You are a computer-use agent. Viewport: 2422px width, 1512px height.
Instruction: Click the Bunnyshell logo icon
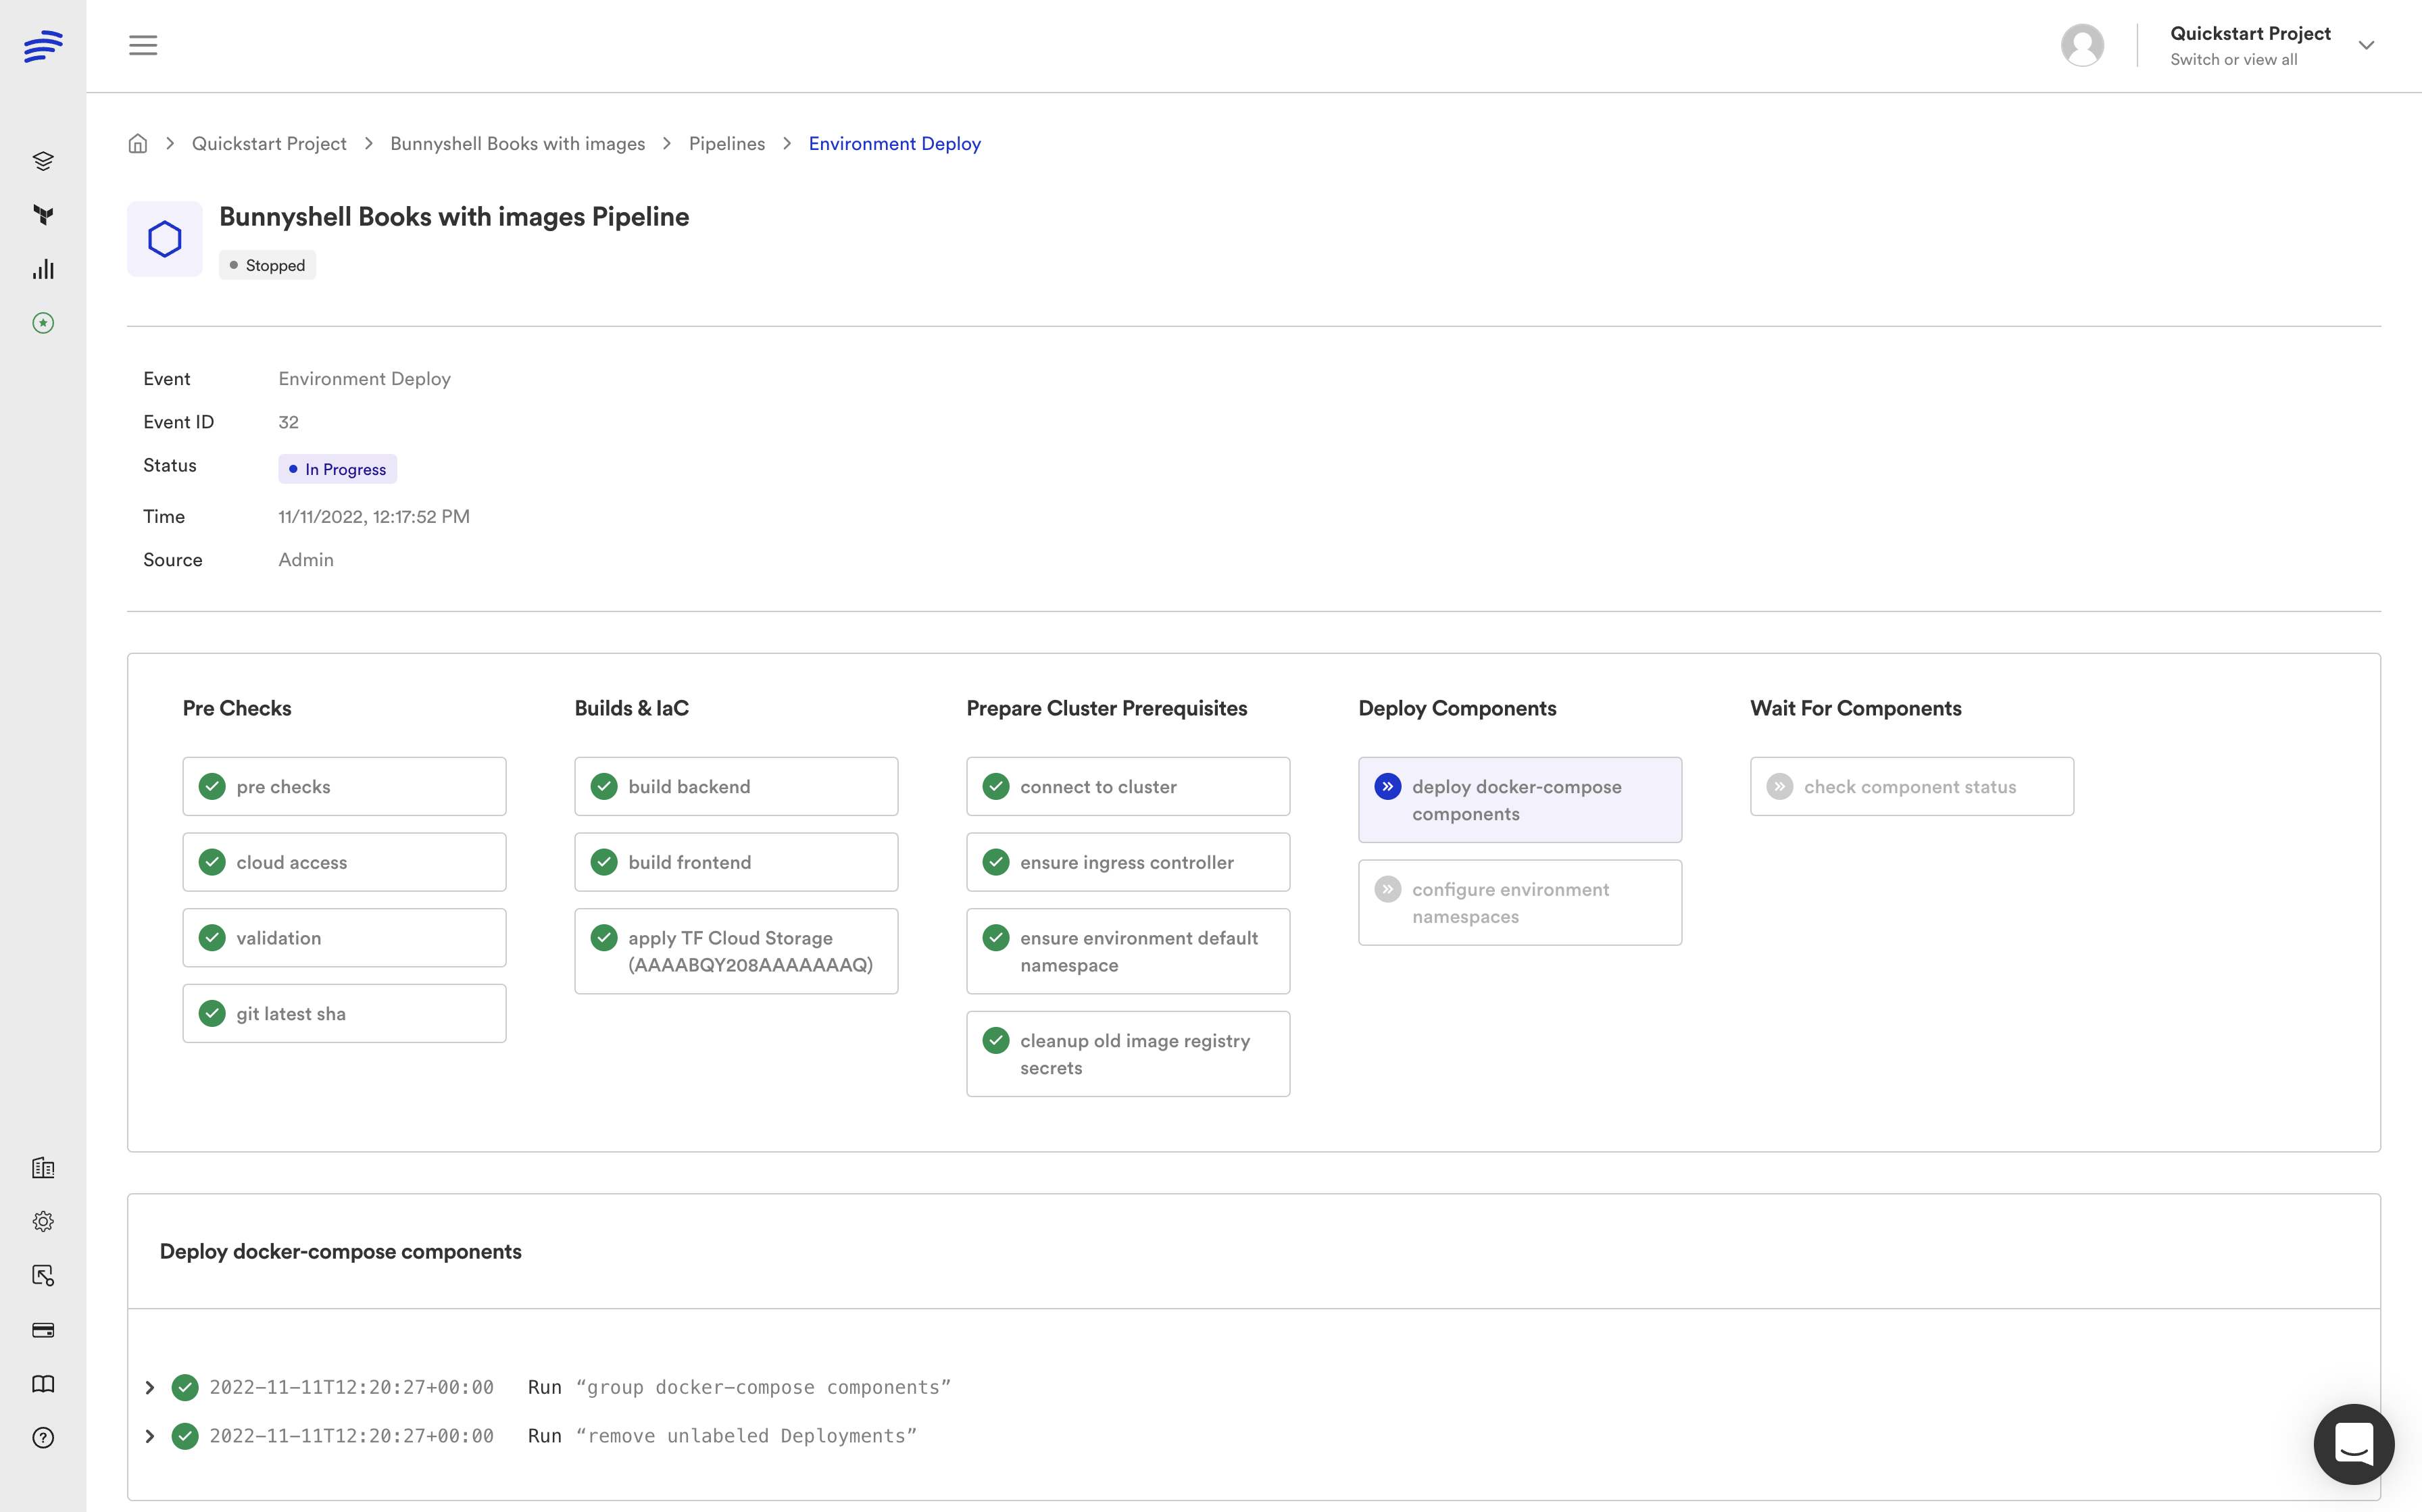click(x=43, y=46)
